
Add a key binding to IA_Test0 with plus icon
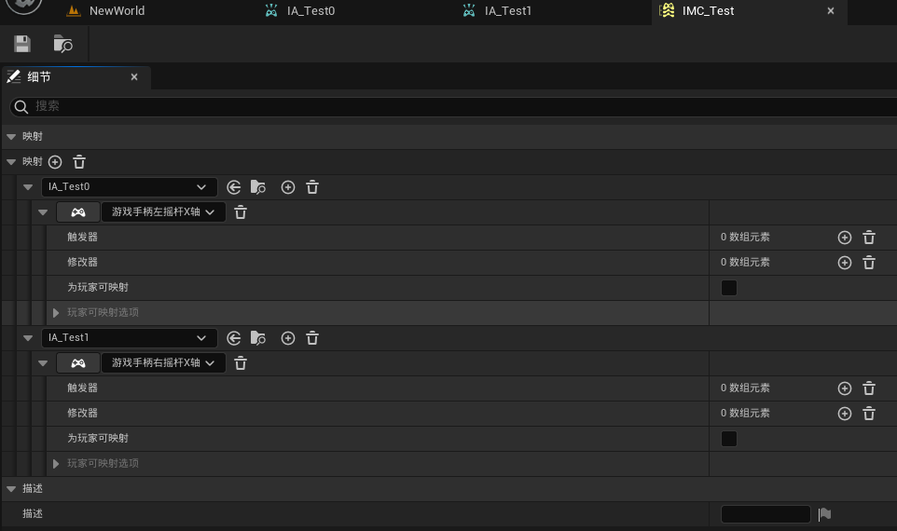coord(288,187)
